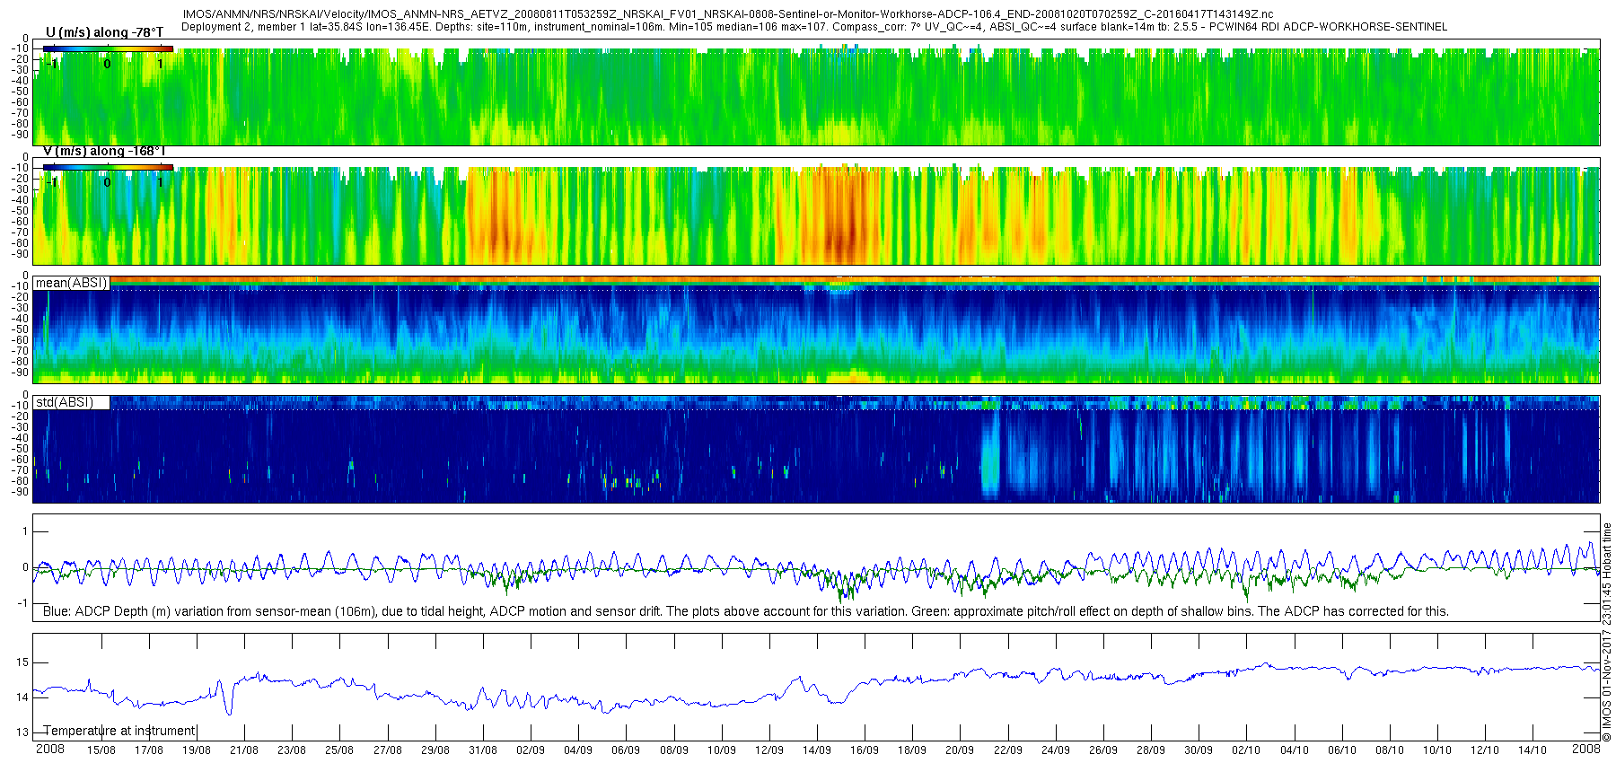Screen dimensions: 1616x763
Task: Click the '25/08' date tick label
Action: click(339, 750)
